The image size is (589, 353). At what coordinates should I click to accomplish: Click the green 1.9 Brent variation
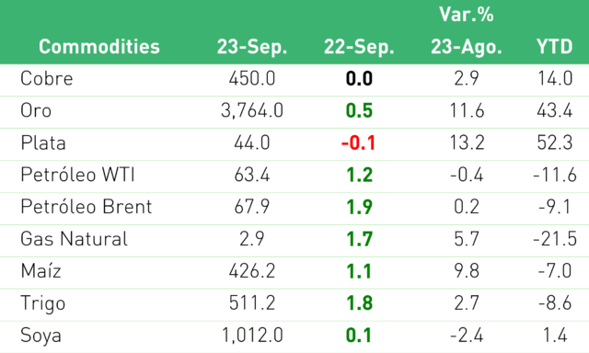pos(360,207)
